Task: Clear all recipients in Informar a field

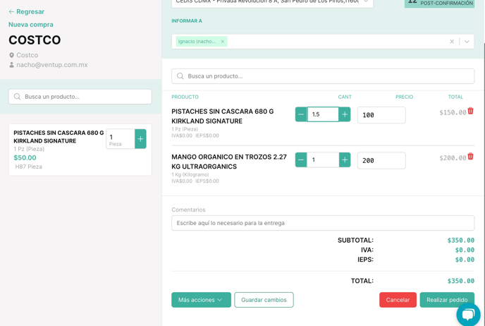Action: [452, 42]
